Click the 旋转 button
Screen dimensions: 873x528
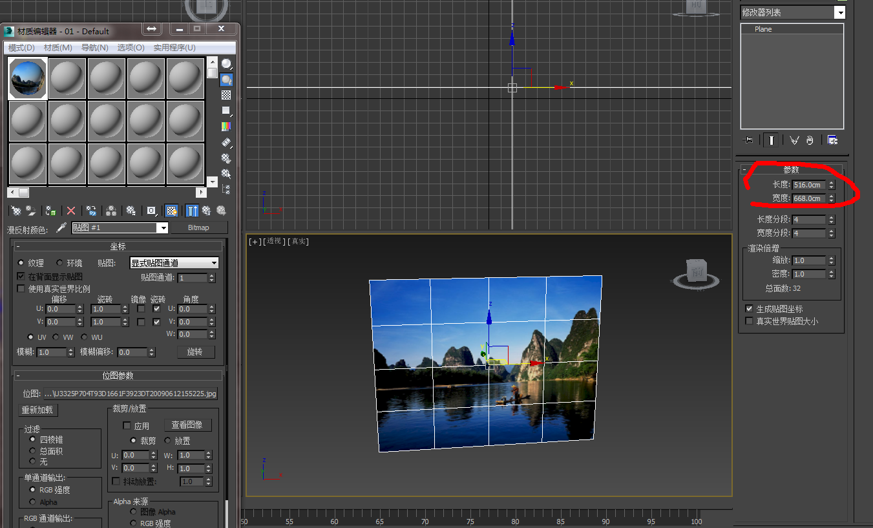pyautogui.click(x=195, y=352)
